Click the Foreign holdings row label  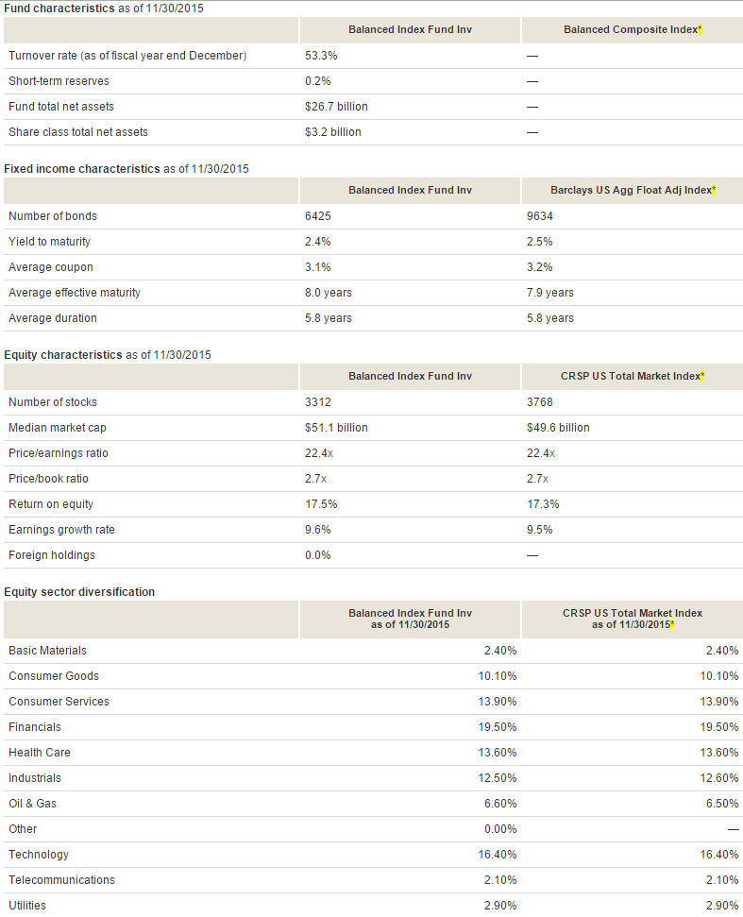[x=52, y=555]
